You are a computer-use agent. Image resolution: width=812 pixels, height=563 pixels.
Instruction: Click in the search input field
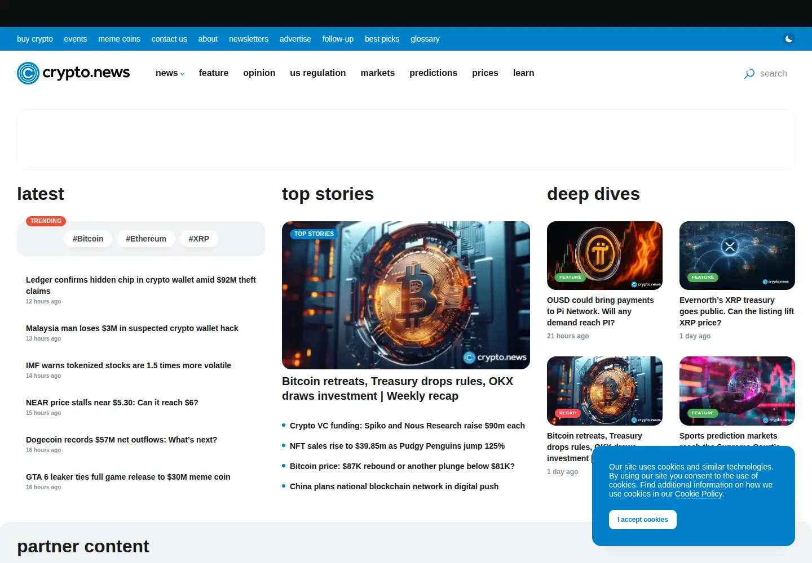[774, 74]
